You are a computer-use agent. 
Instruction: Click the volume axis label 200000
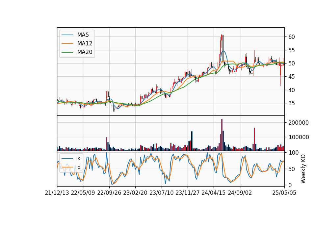pyautogui.click(x=299, y=123)
